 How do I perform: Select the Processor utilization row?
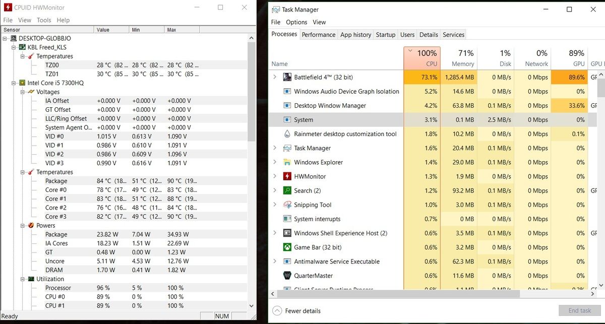pos(125,288)
